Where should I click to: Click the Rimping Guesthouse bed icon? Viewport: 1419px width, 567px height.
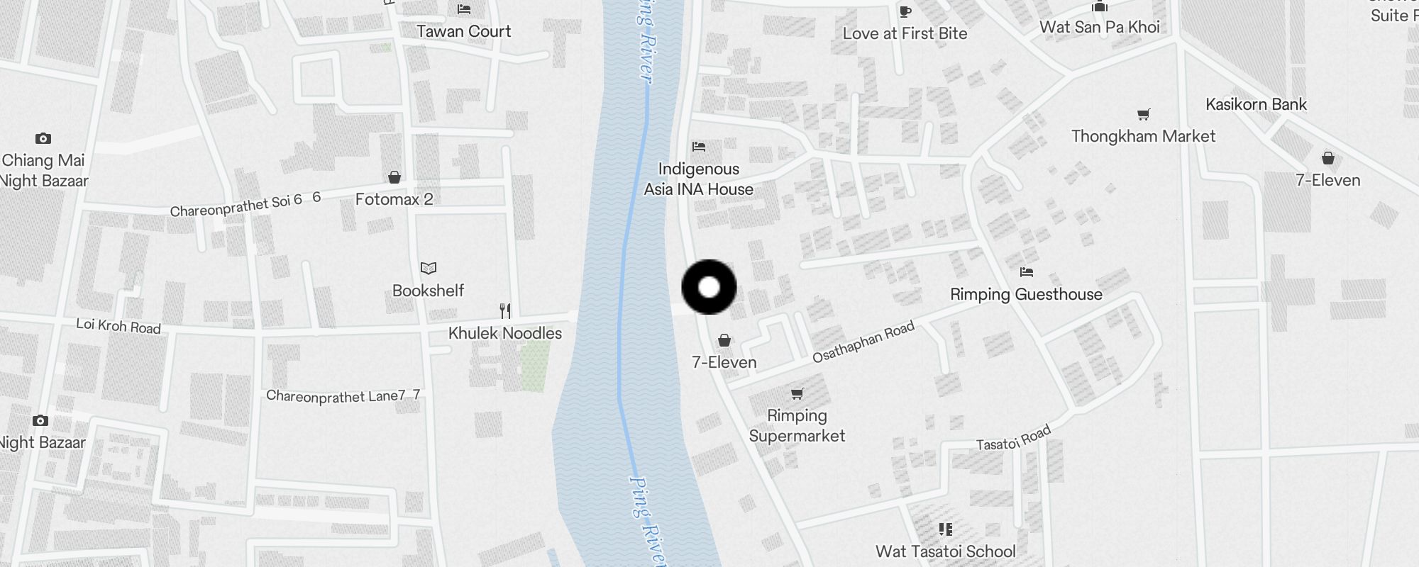pos(1026,271)
